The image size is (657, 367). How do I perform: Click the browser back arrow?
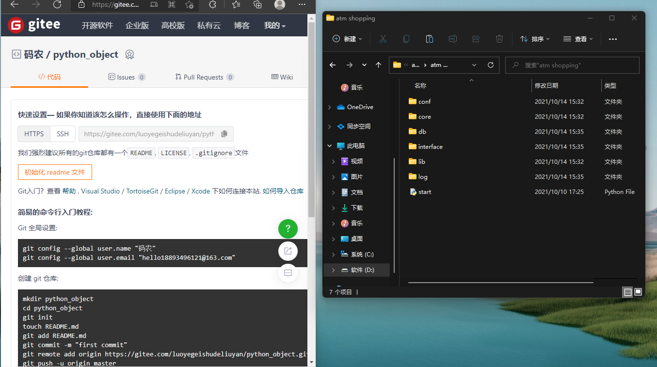[15, 4]
